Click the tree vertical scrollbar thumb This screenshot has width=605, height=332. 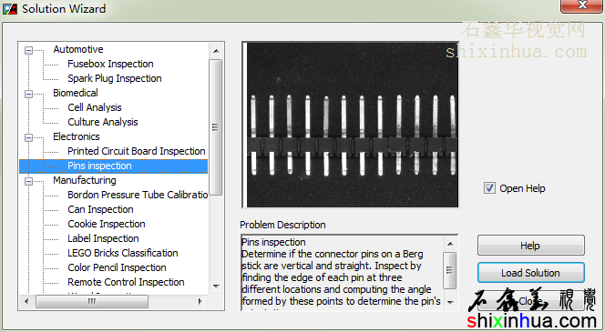(x=216, y=127)
